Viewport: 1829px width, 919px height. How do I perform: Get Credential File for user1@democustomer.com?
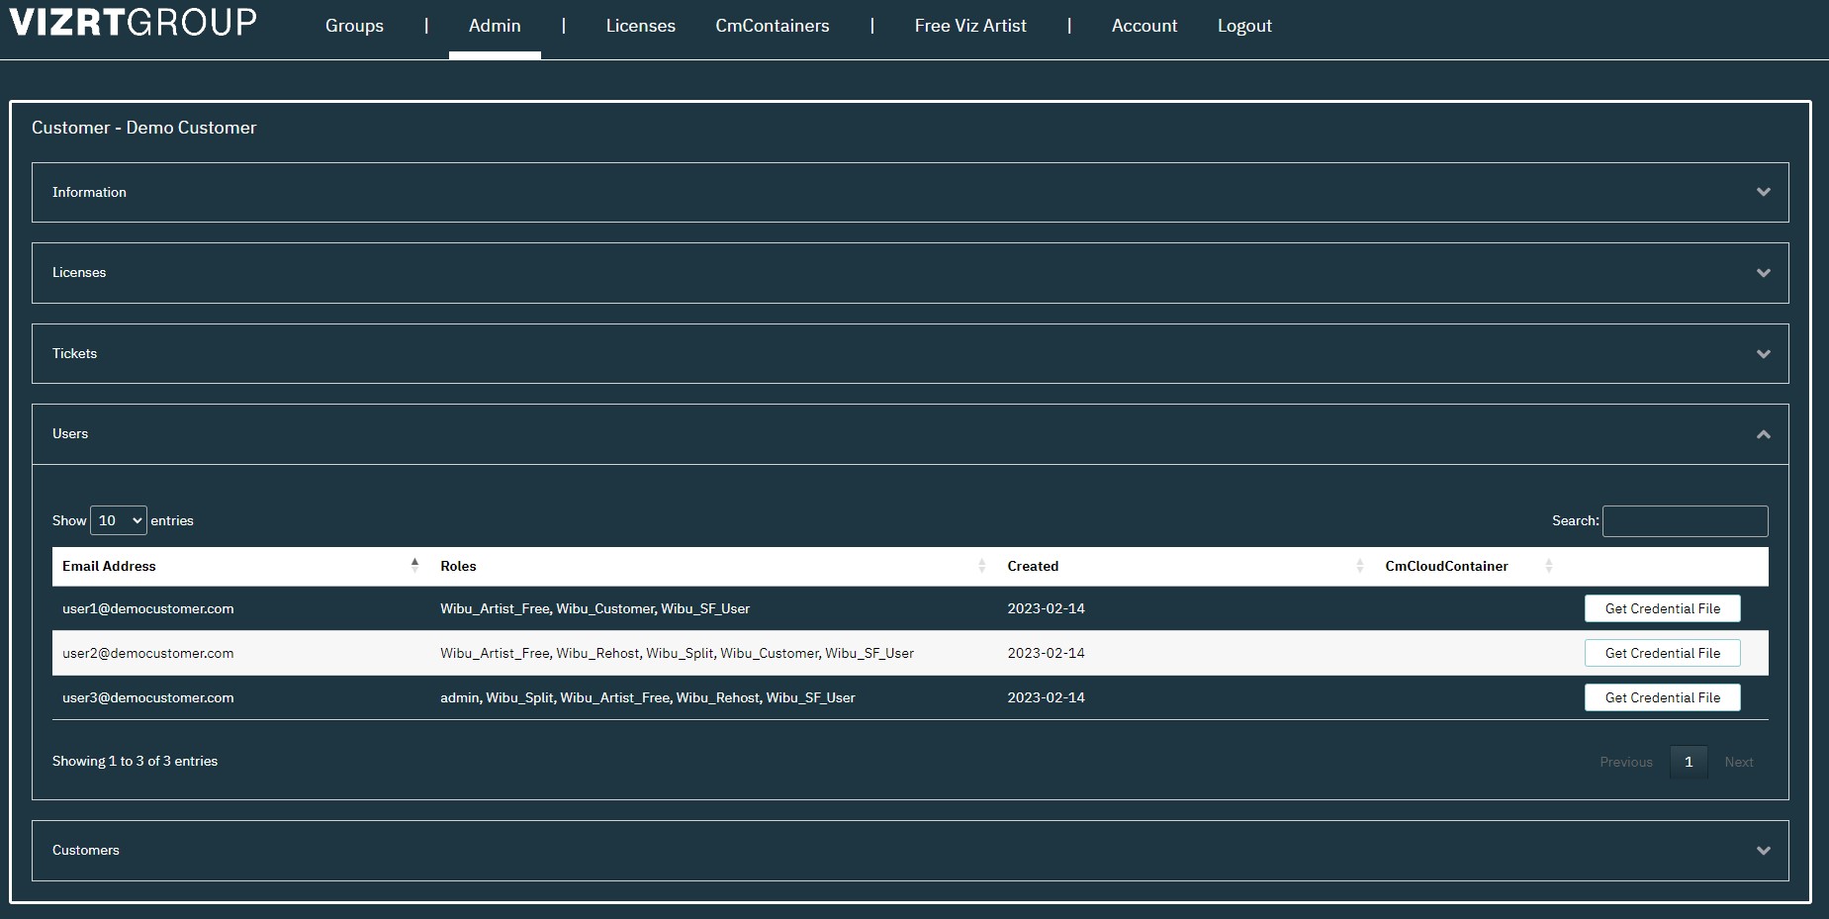coord(1662,608)
